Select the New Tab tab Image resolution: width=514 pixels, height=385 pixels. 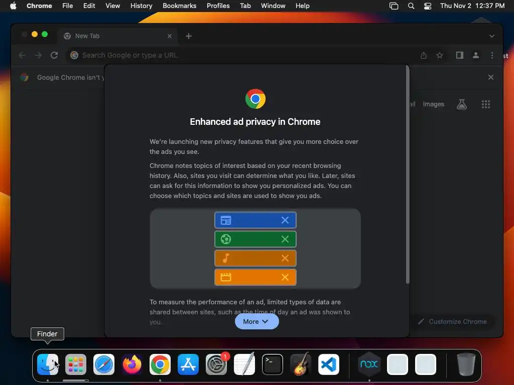(117, 36)
